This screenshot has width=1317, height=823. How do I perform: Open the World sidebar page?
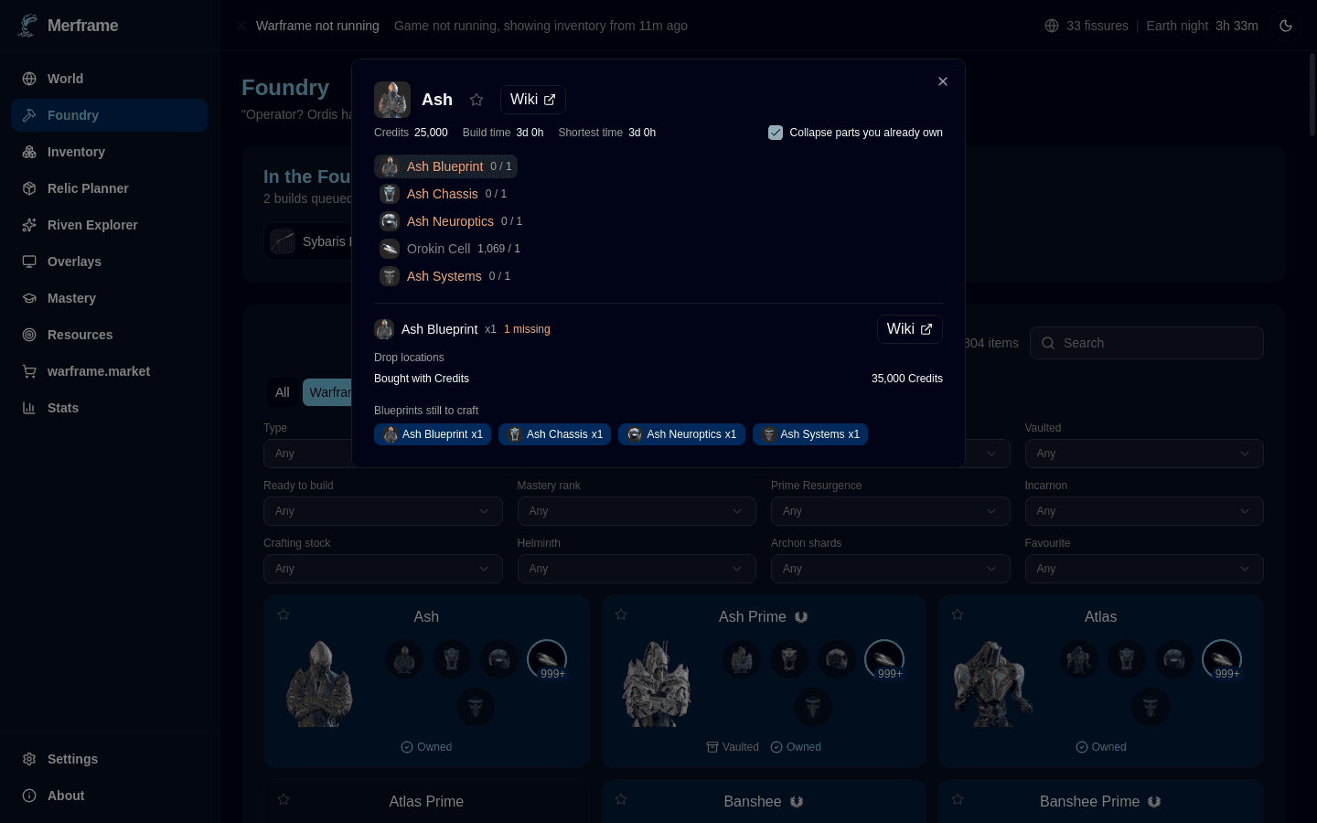(x=109, y=79)
